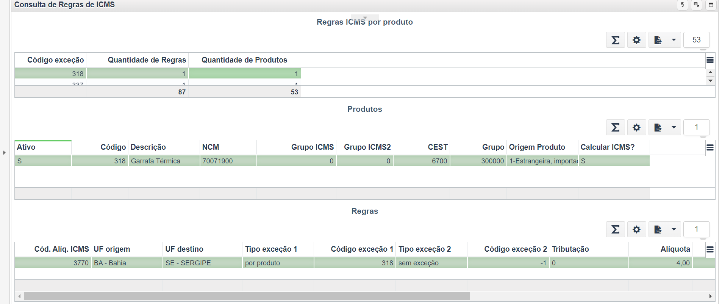Open gear settings of Produtos grid
This screenshot has height=304, width=722.
637,127
